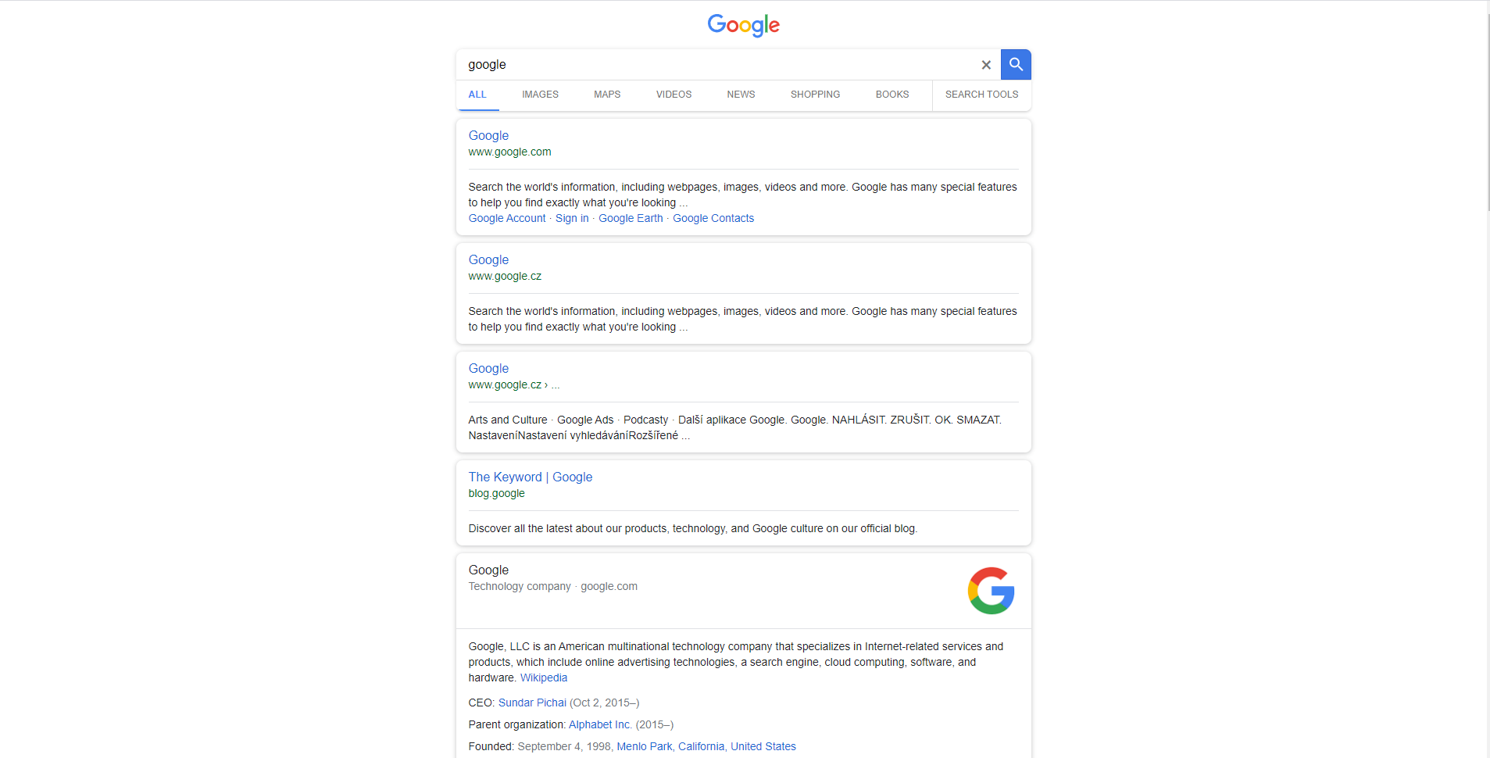Select the Videos tab
Image resolution: width=1490 pixels, height=758 pixels.
(x=674, y=95)
